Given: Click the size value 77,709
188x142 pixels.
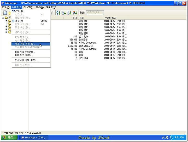Looking at the screenshot, I should pyautogui.click(x=74, y=49).
